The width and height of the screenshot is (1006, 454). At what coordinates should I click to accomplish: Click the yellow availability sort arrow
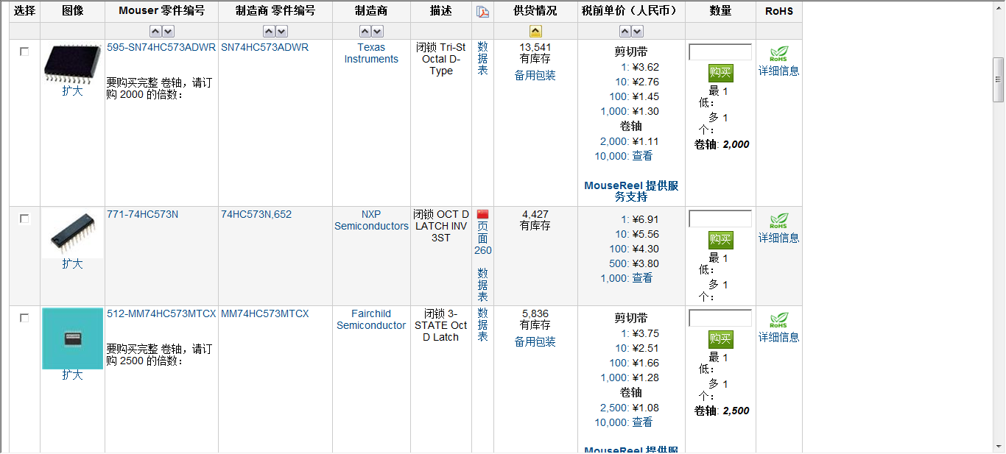click(x=535, y=32)
